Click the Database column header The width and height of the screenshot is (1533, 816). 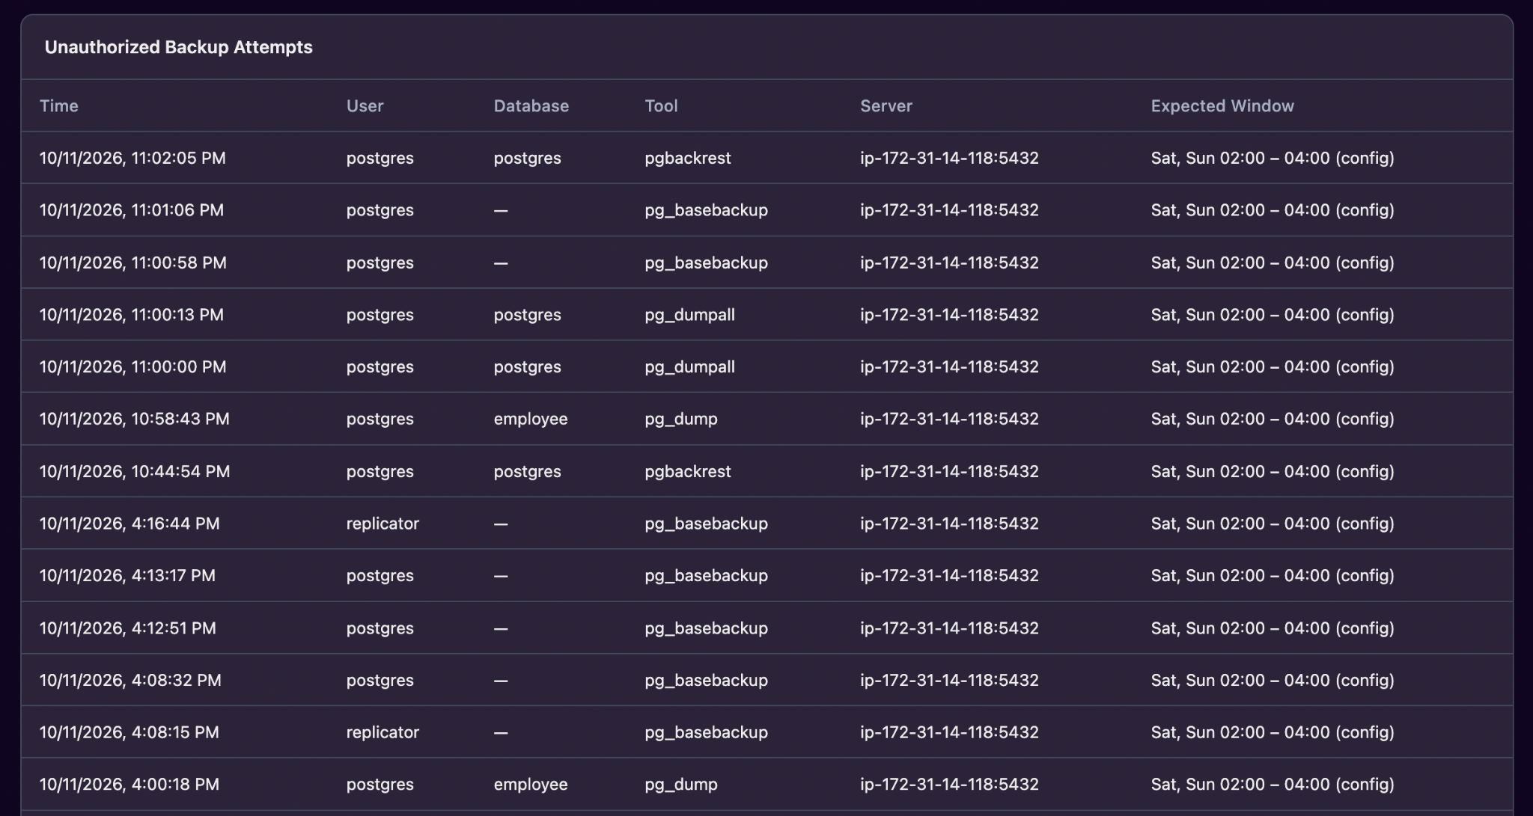click(531, 105)
